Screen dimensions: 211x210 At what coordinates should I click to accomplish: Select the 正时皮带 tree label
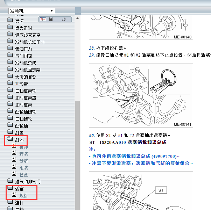[23, 105]
